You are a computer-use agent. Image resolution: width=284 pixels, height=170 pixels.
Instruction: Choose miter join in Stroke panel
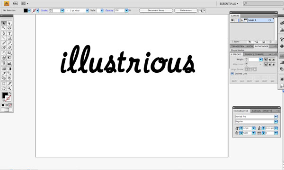tap(266, 64)
